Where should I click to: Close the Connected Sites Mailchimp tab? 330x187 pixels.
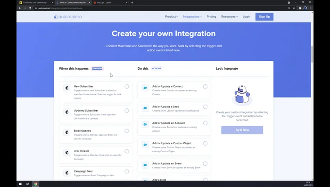click(x=52, y=3)
